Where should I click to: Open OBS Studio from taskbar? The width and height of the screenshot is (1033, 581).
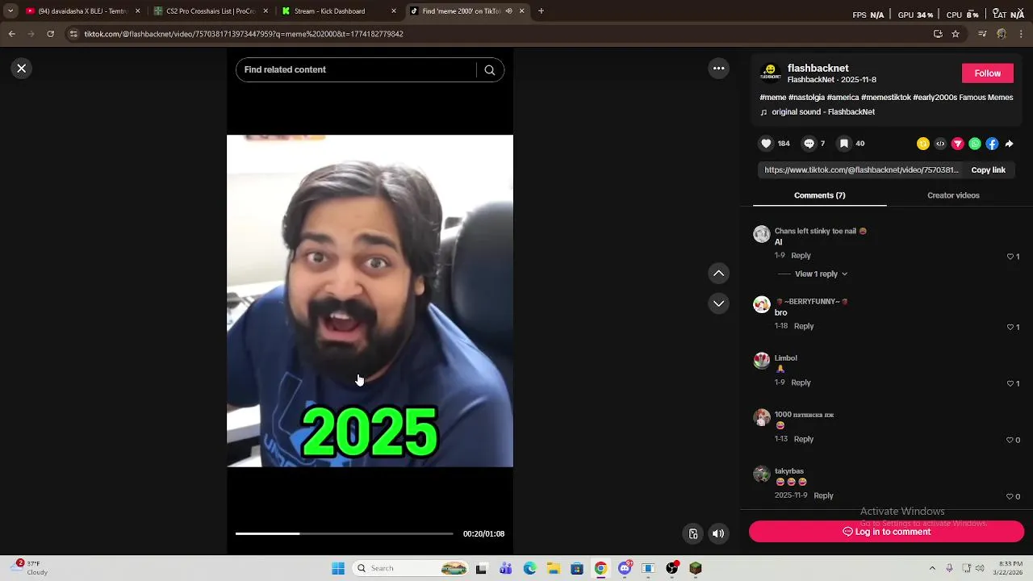click(671, 568)
